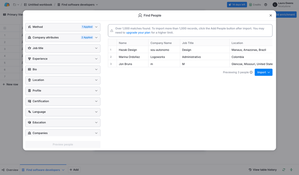Open Find software developers breadcrumb dropdown
The width and height of the screenshot is (299, 175).
[97, 4]
